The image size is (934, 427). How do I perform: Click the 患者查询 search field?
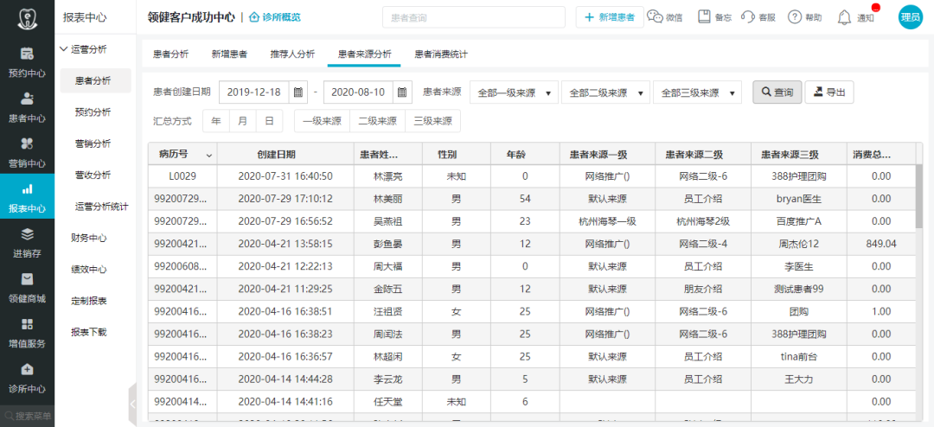[474, 17]
